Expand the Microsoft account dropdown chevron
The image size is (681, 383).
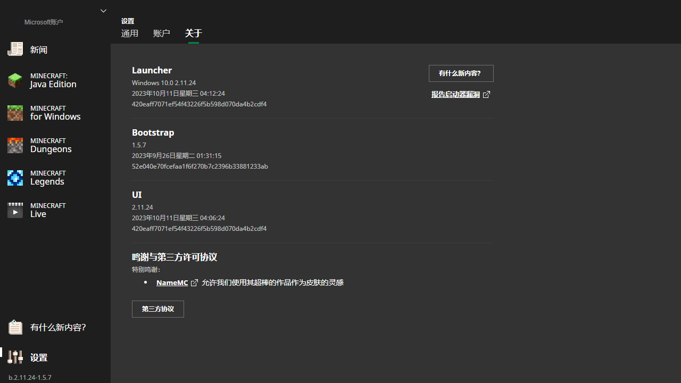tap(103, 11)
